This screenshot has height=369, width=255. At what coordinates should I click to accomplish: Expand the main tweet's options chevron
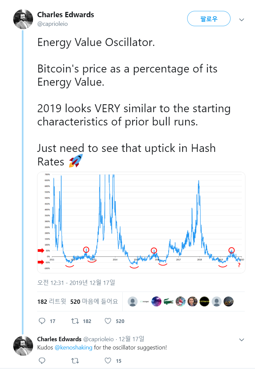pyautogui.click(x=242, y=20)
